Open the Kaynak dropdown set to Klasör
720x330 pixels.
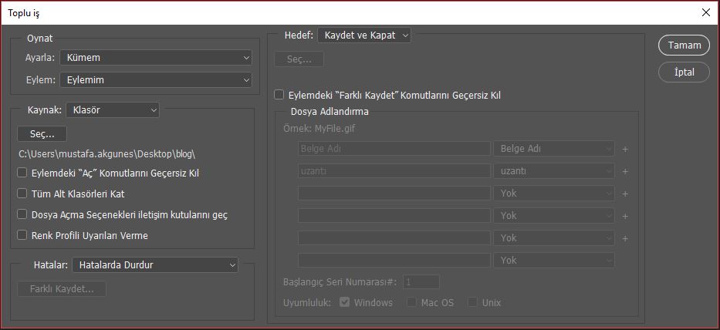113,110
